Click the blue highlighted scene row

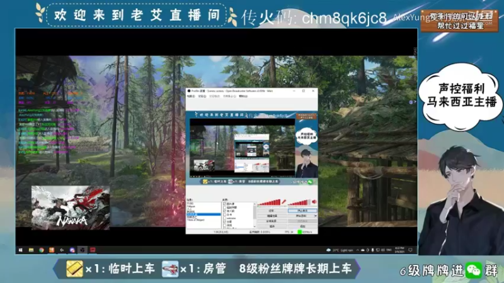tap(203, 214)
